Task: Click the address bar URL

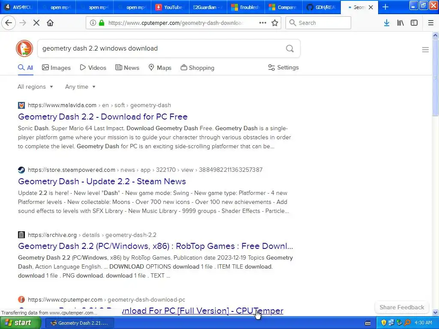Action: tap(175, 23)
